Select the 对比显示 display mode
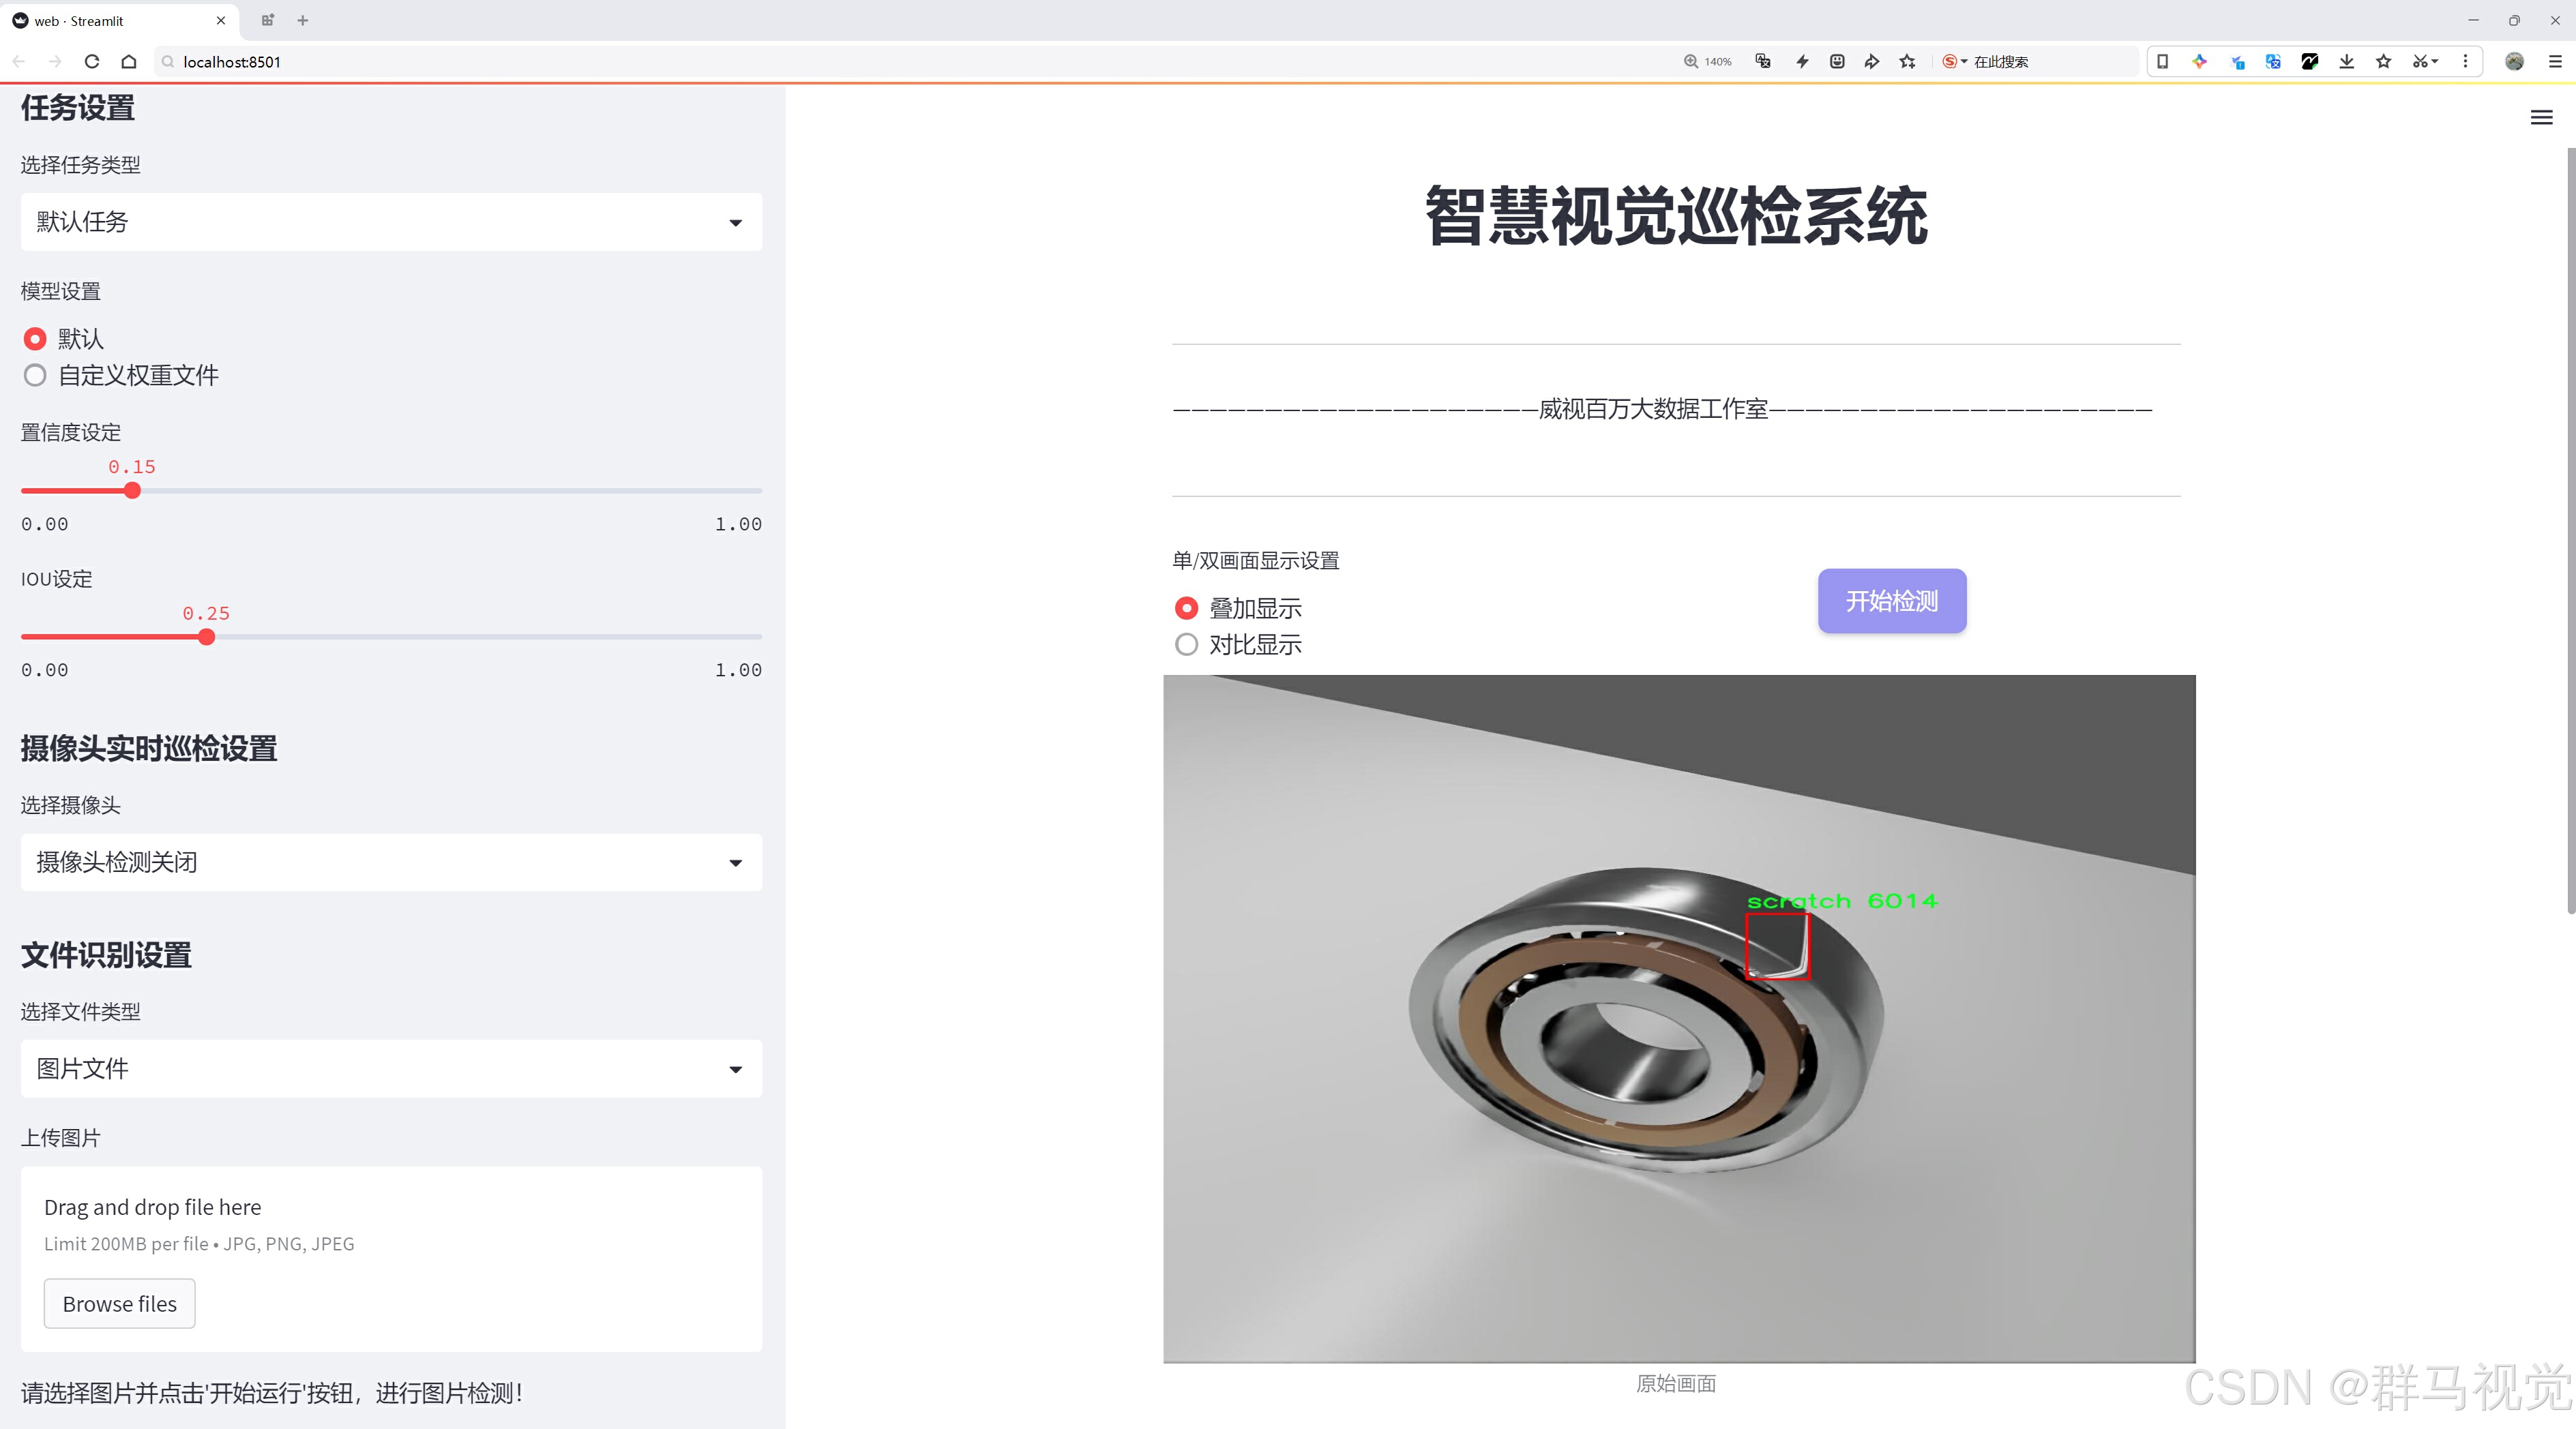The height and width of the screenshot is (1429, 2576). 1186,644
